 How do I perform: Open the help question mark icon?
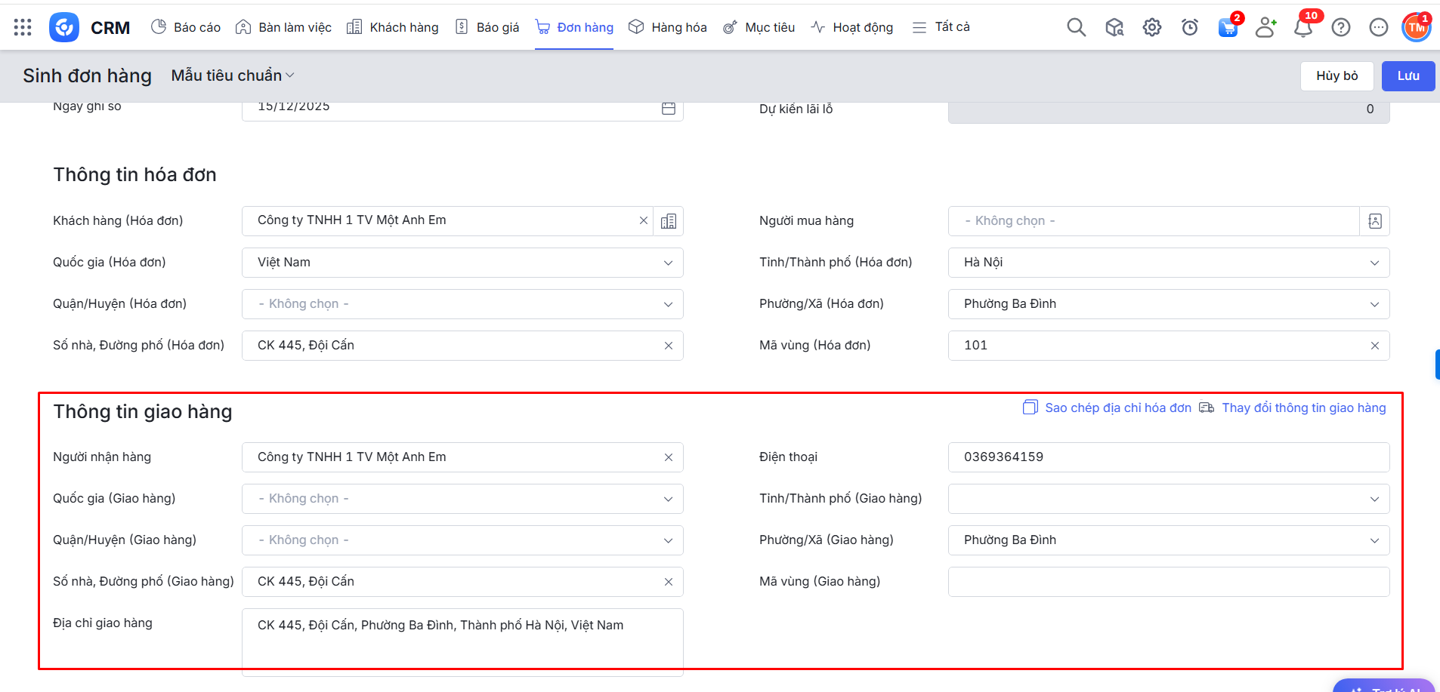click(x=1340, y=27)
